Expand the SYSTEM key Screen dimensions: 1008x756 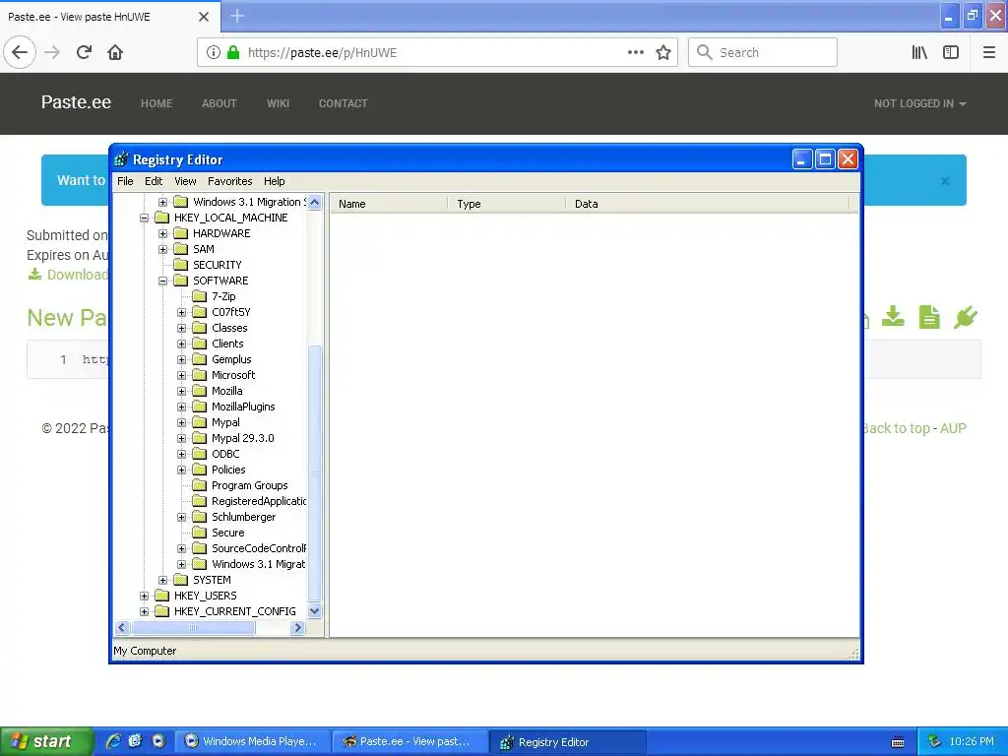click(x=162, y=580)
